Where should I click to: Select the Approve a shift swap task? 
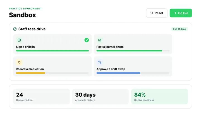tap(133, 66)
